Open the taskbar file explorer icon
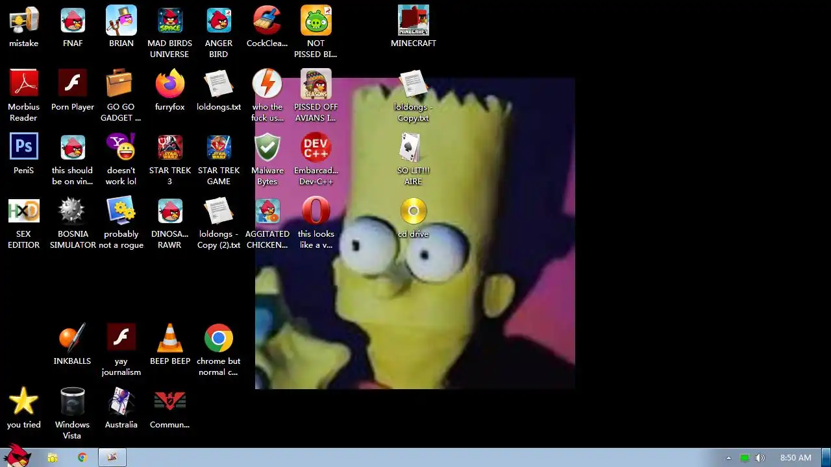 coord(53,458)
